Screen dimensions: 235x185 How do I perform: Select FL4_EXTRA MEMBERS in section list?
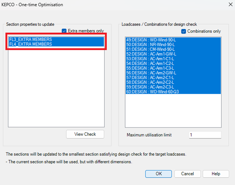pos(31,44)
